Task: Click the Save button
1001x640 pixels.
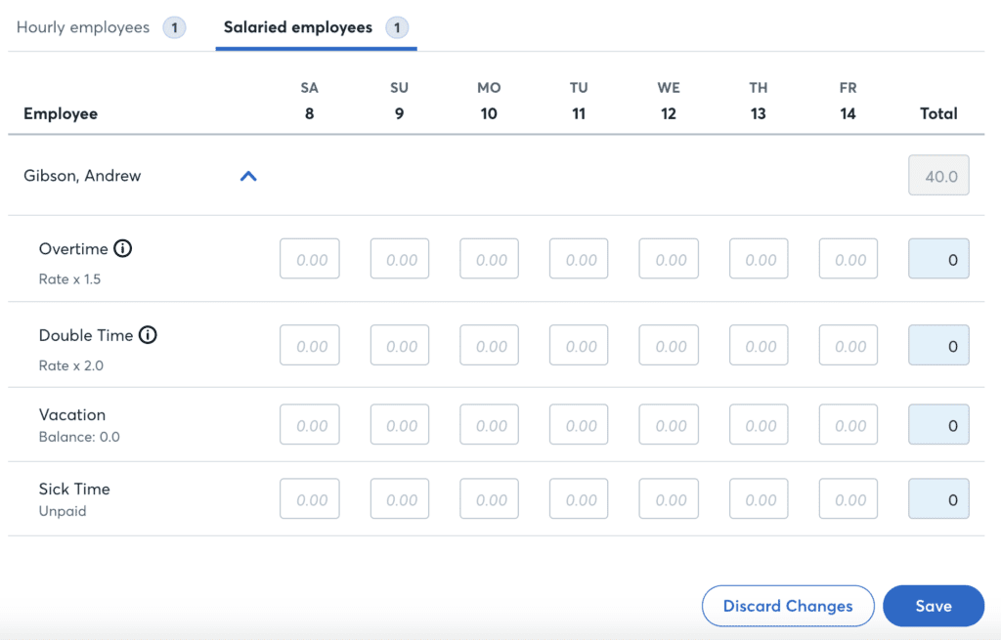Action: pyautogui.click(x=933, y=606)
